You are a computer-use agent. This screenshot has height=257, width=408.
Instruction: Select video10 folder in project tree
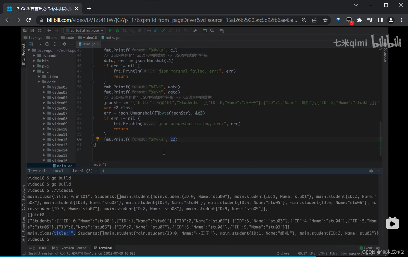(57, 129)
